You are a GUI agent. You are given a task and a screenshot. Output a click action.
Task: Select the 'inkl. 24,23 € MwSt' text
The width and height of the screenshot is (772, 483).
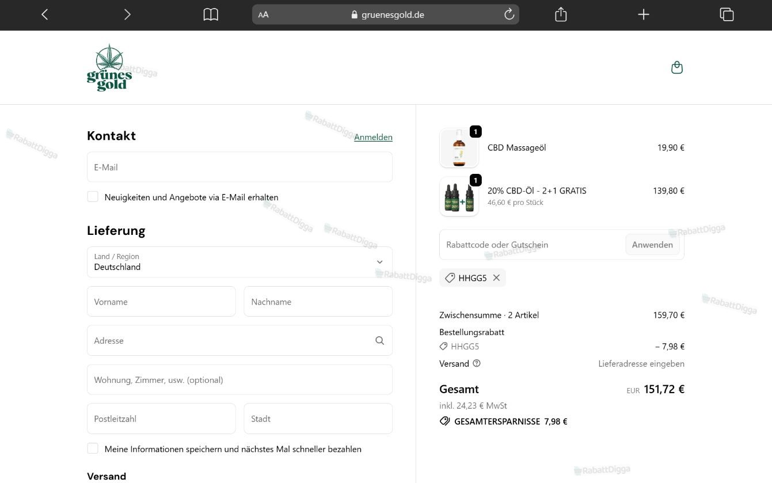tap(473, 405)
